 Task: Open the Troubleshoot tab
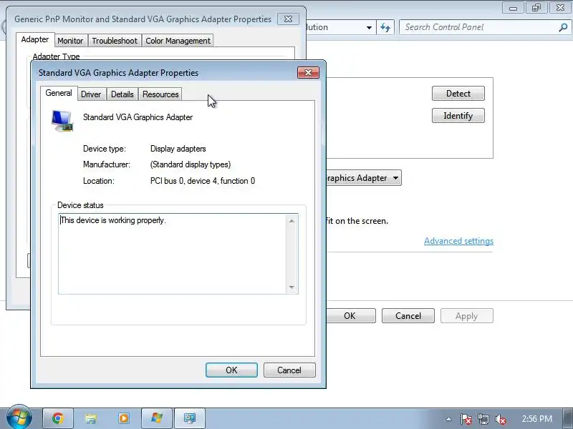tap(115, 41)
